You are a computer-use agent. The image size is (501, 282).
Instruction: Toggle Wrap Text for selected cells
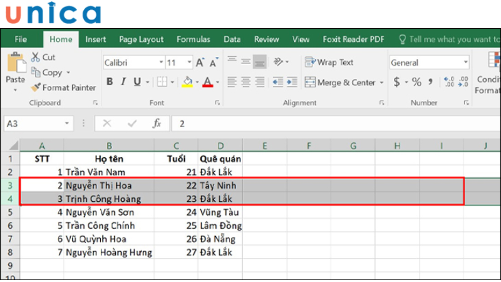coord(329,63)
